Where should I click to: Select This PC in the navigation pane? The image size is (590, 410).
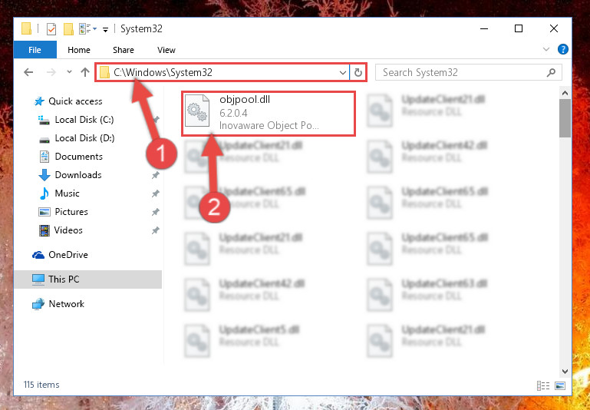[x=87, y=279]
